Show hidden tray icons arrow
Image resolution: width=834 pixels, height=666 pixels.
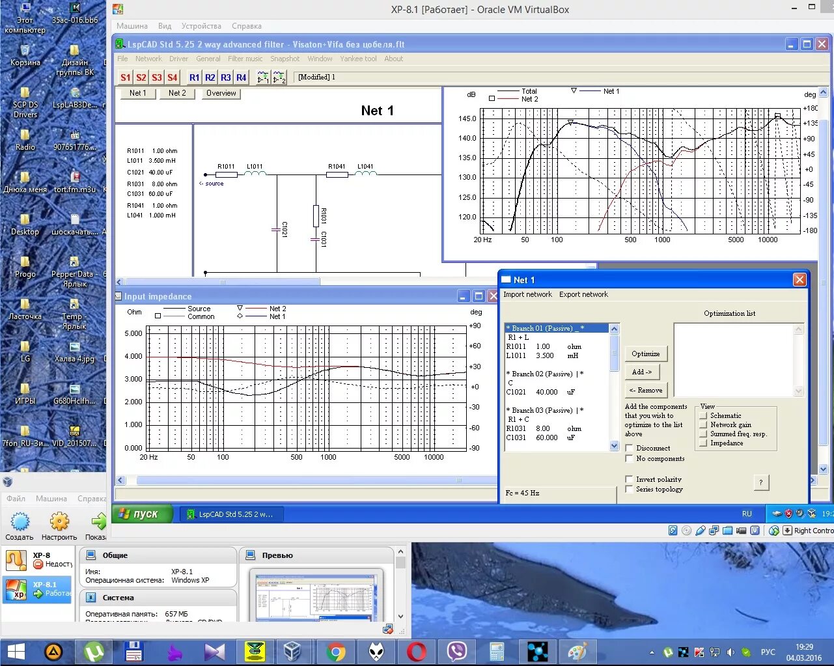(652, 652)
